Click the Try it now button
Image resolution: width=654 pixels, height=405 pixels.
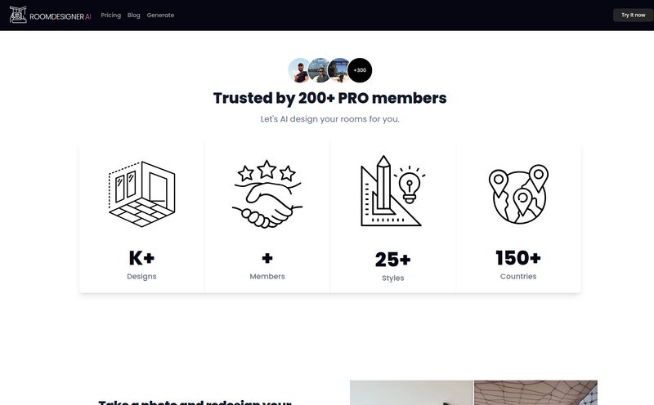coord(633,15)
